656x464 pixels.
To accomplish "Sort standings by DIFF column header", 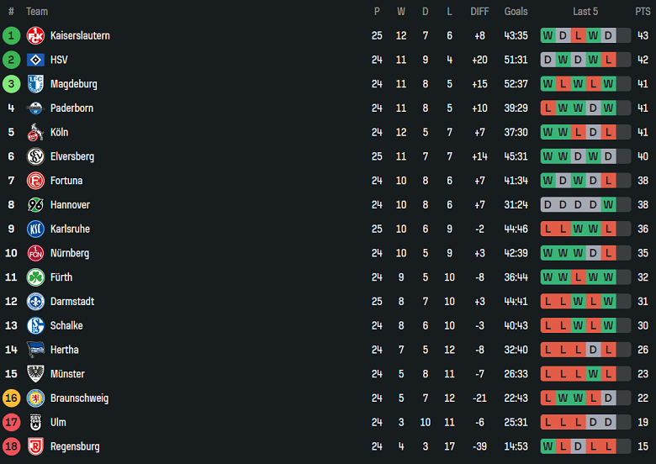I will click(479, 12).
